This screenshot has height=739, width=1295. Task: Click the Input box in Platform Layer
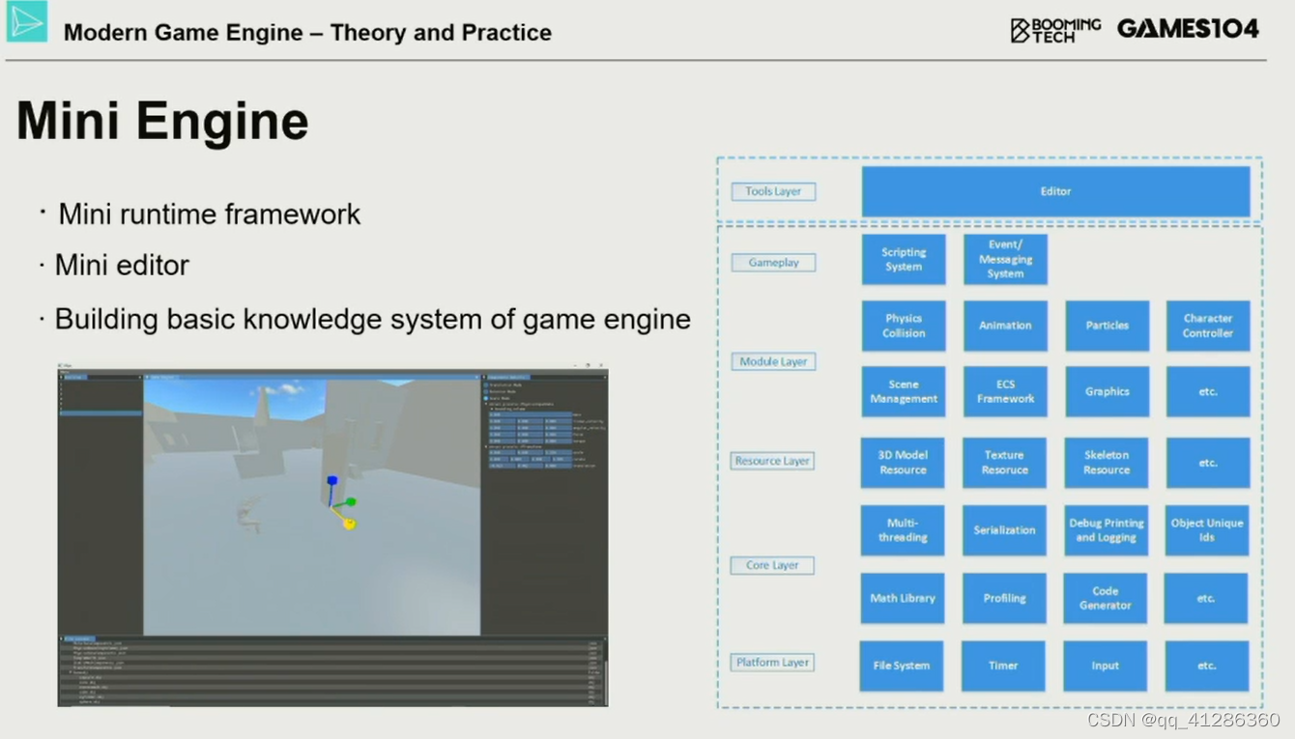click(x=1106, y=666)
